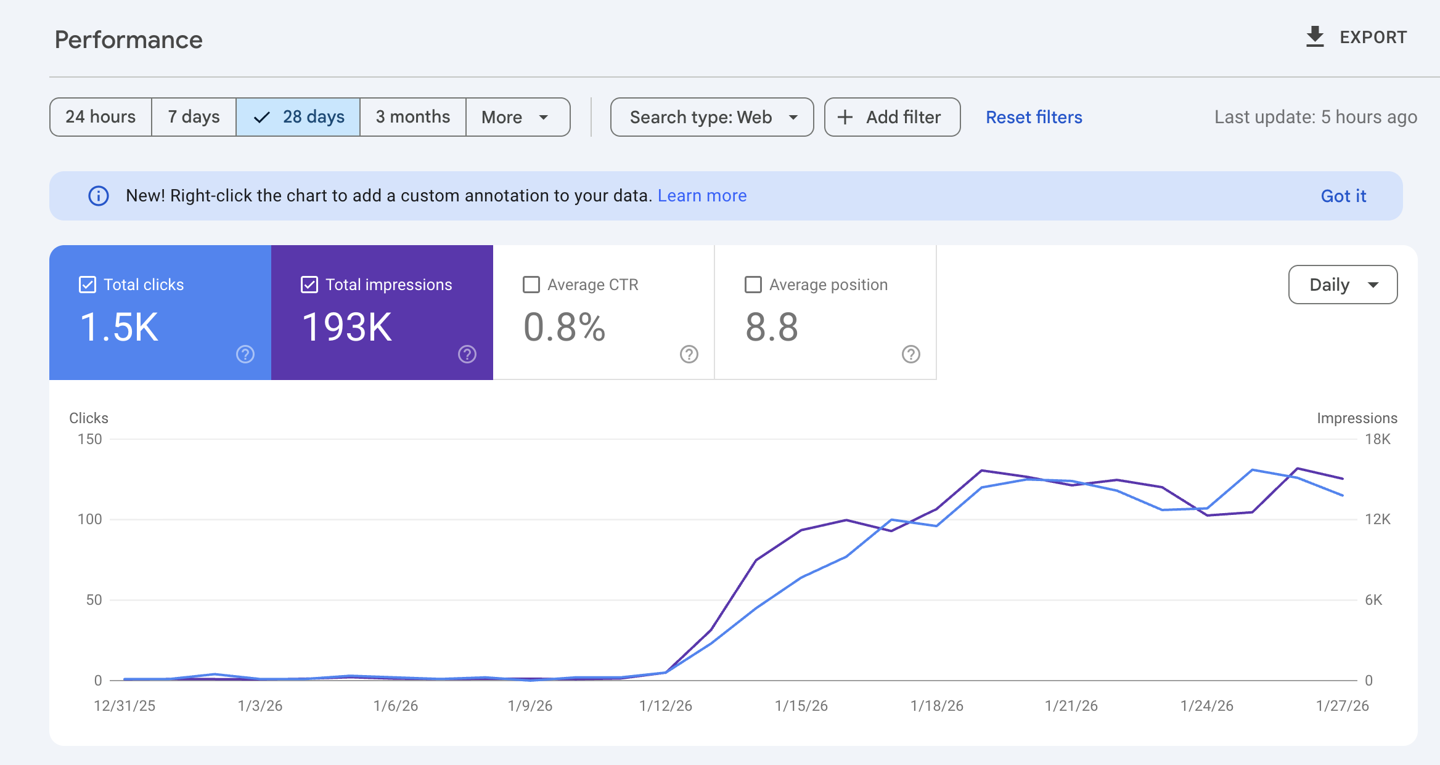Open the Average position help question mark
The height and width of the screenshot is (765, 1440).
point(910,354)
